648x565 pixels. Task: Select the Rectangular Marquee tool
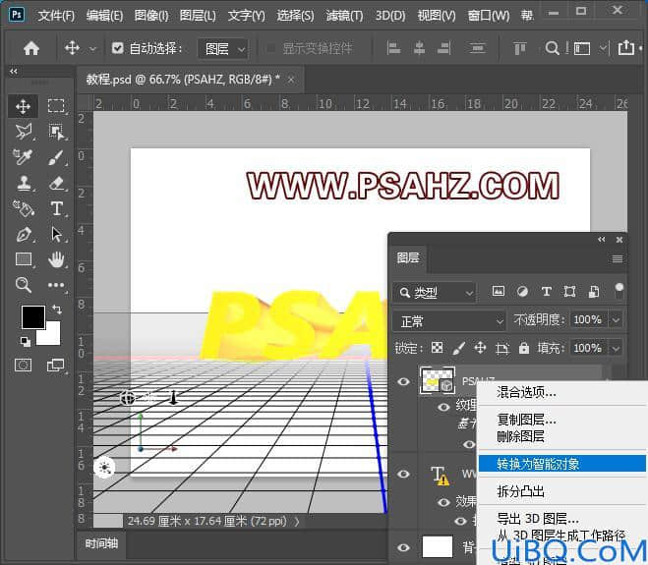(x=56, y=106)
